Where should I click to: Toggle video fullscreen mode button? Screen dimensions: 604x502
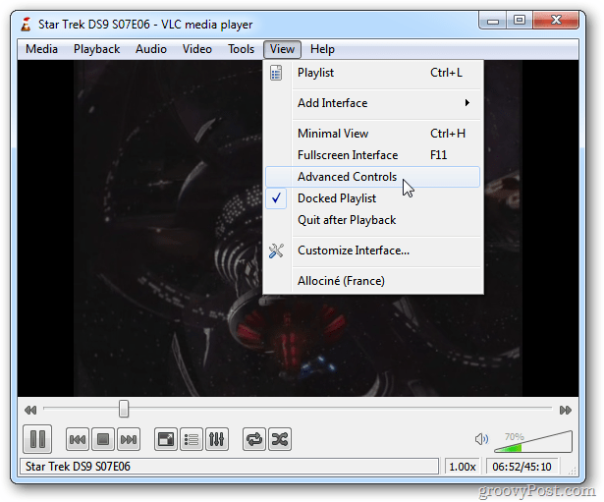[x=166, y=439]
